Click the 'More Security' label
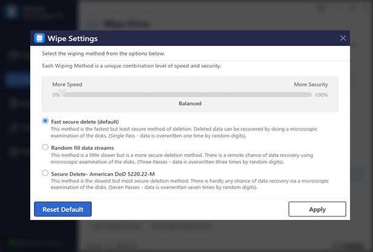The width and height of the screenshot is (373, 252). [311, 85]
